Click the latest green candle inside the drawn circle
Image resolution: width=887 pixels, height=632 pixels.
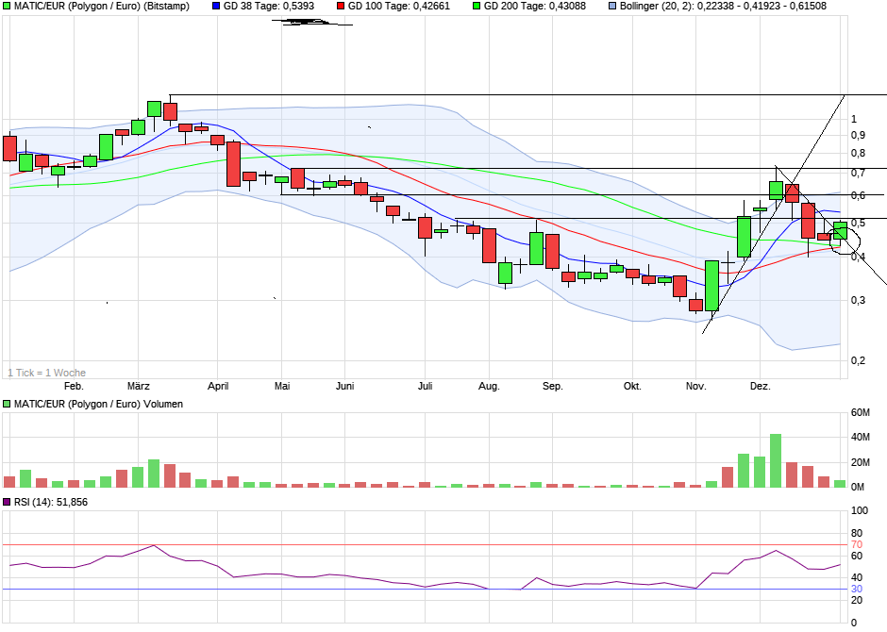point(840,231)
